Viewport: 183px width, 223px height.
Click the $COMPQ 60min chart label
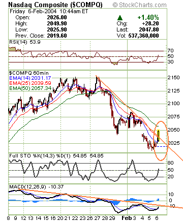coord(29,73)
